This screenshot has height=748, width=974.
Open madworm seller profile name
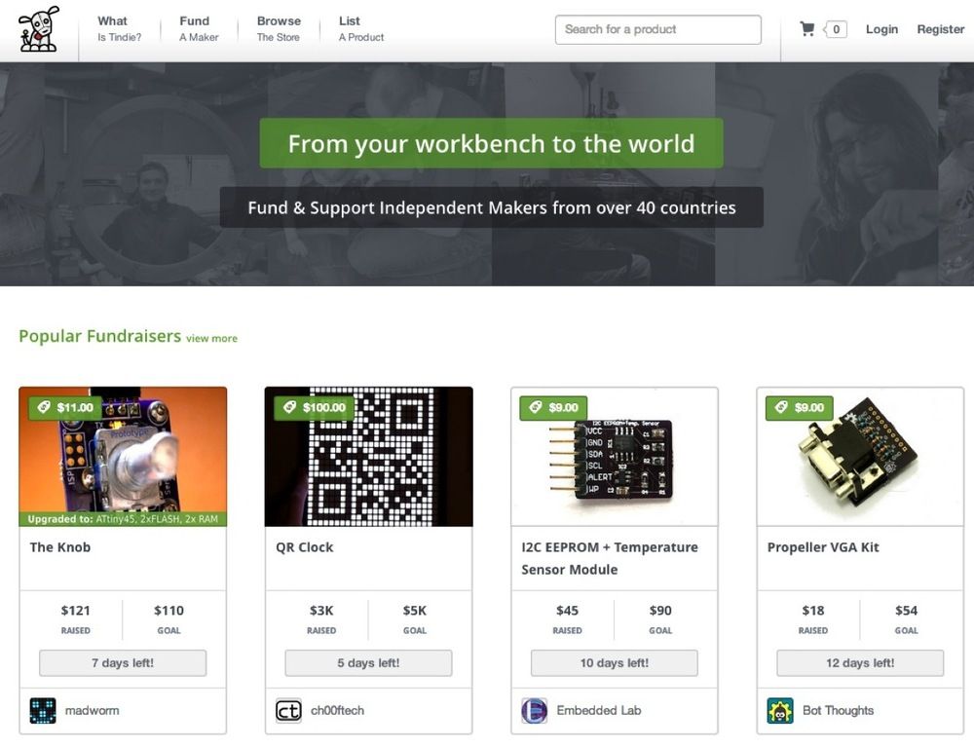92,711
